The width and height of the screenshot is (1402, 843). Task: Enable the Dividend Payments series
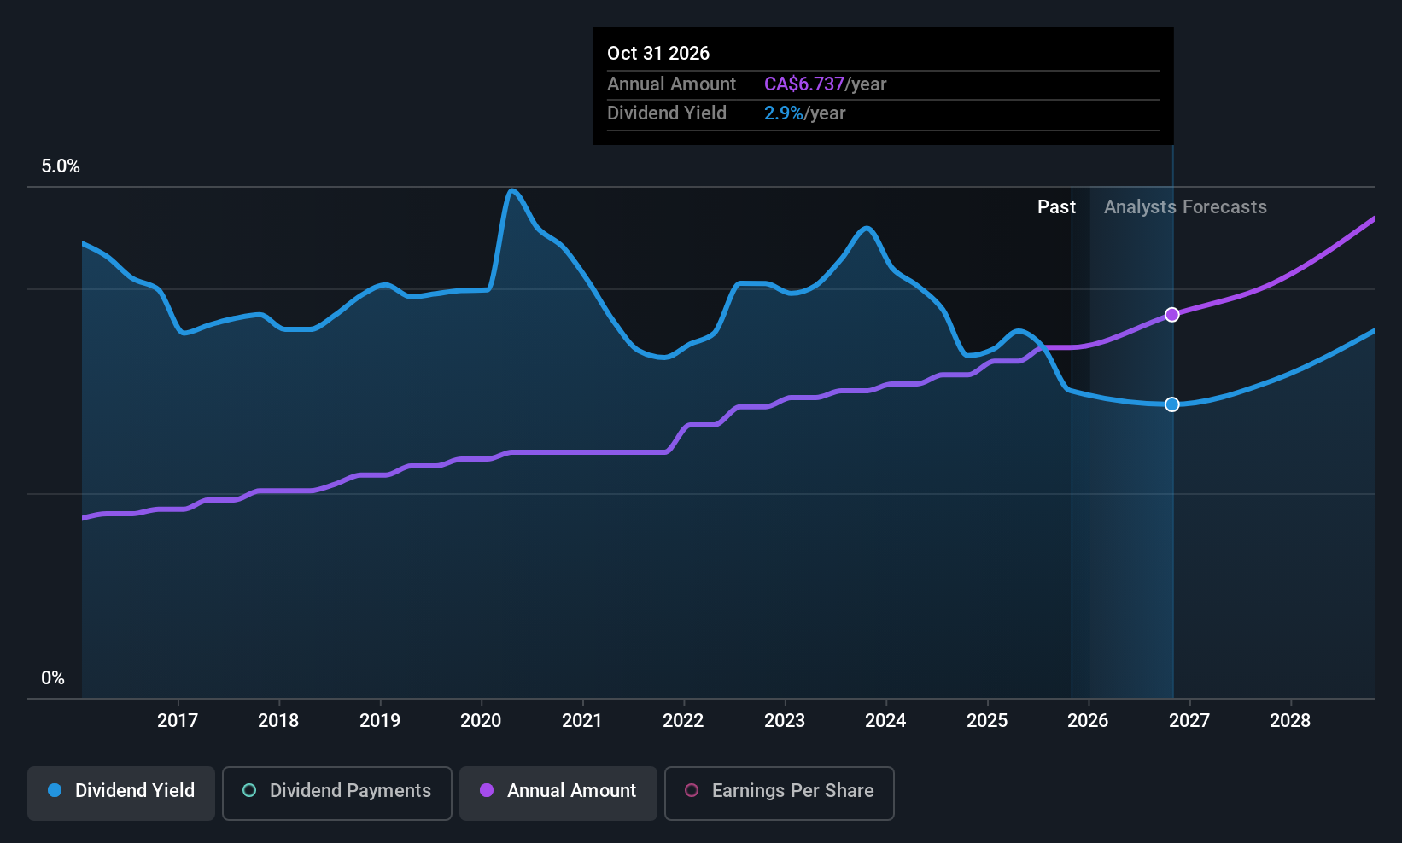tap(336, 792)
